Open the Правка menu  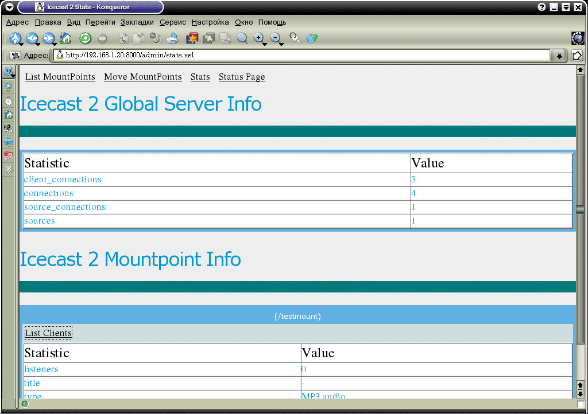[48, 22]
